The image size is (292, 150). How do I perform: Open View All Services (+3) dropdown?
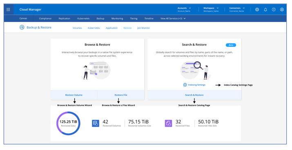173,18
